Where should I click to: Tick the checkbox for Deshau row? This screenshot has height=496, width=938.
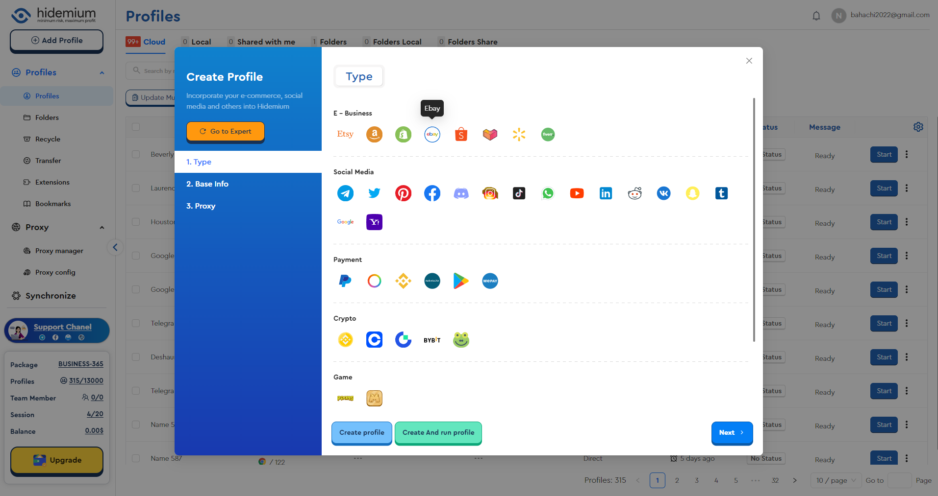pos(136,357)
